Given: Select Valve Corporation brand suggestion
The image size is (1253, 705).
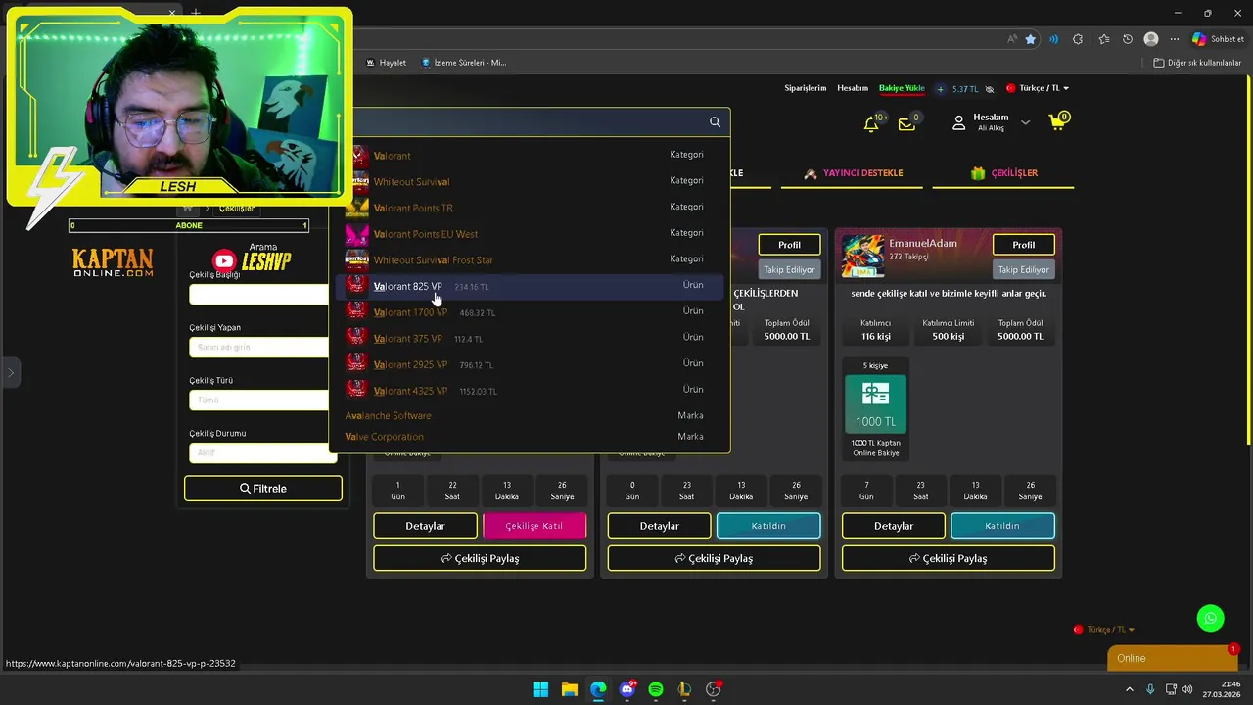Looking at the screenshot, I should (530, 437).
